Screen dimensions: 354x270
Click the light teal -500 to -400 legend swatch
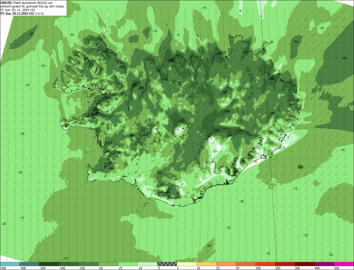click(10, 264)
